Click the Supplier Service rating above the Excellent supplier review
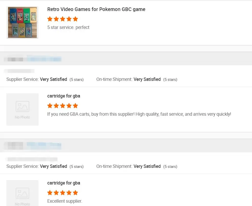 (x=53, y=166)
